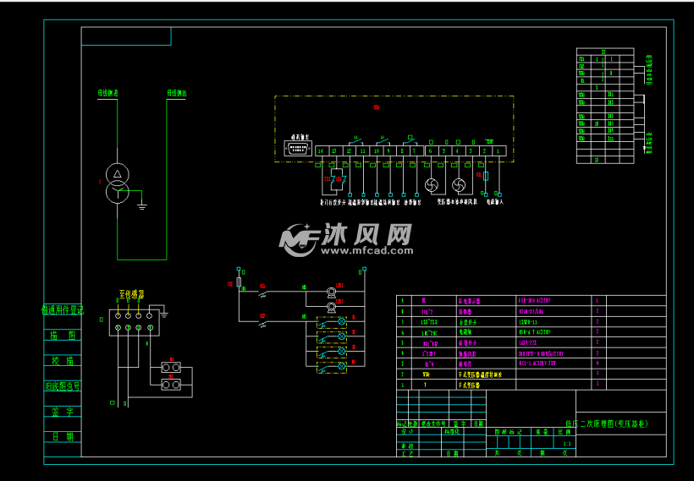Select the eight-terminal sensor junction box
The height and width of the screenshot is (481, 694).
tap(134, 322)
